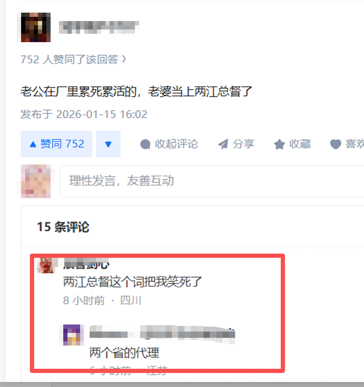This screenshot has height=387, width=364.
Task: Open the reply author's purple avatar
Action: pos(72,335)
